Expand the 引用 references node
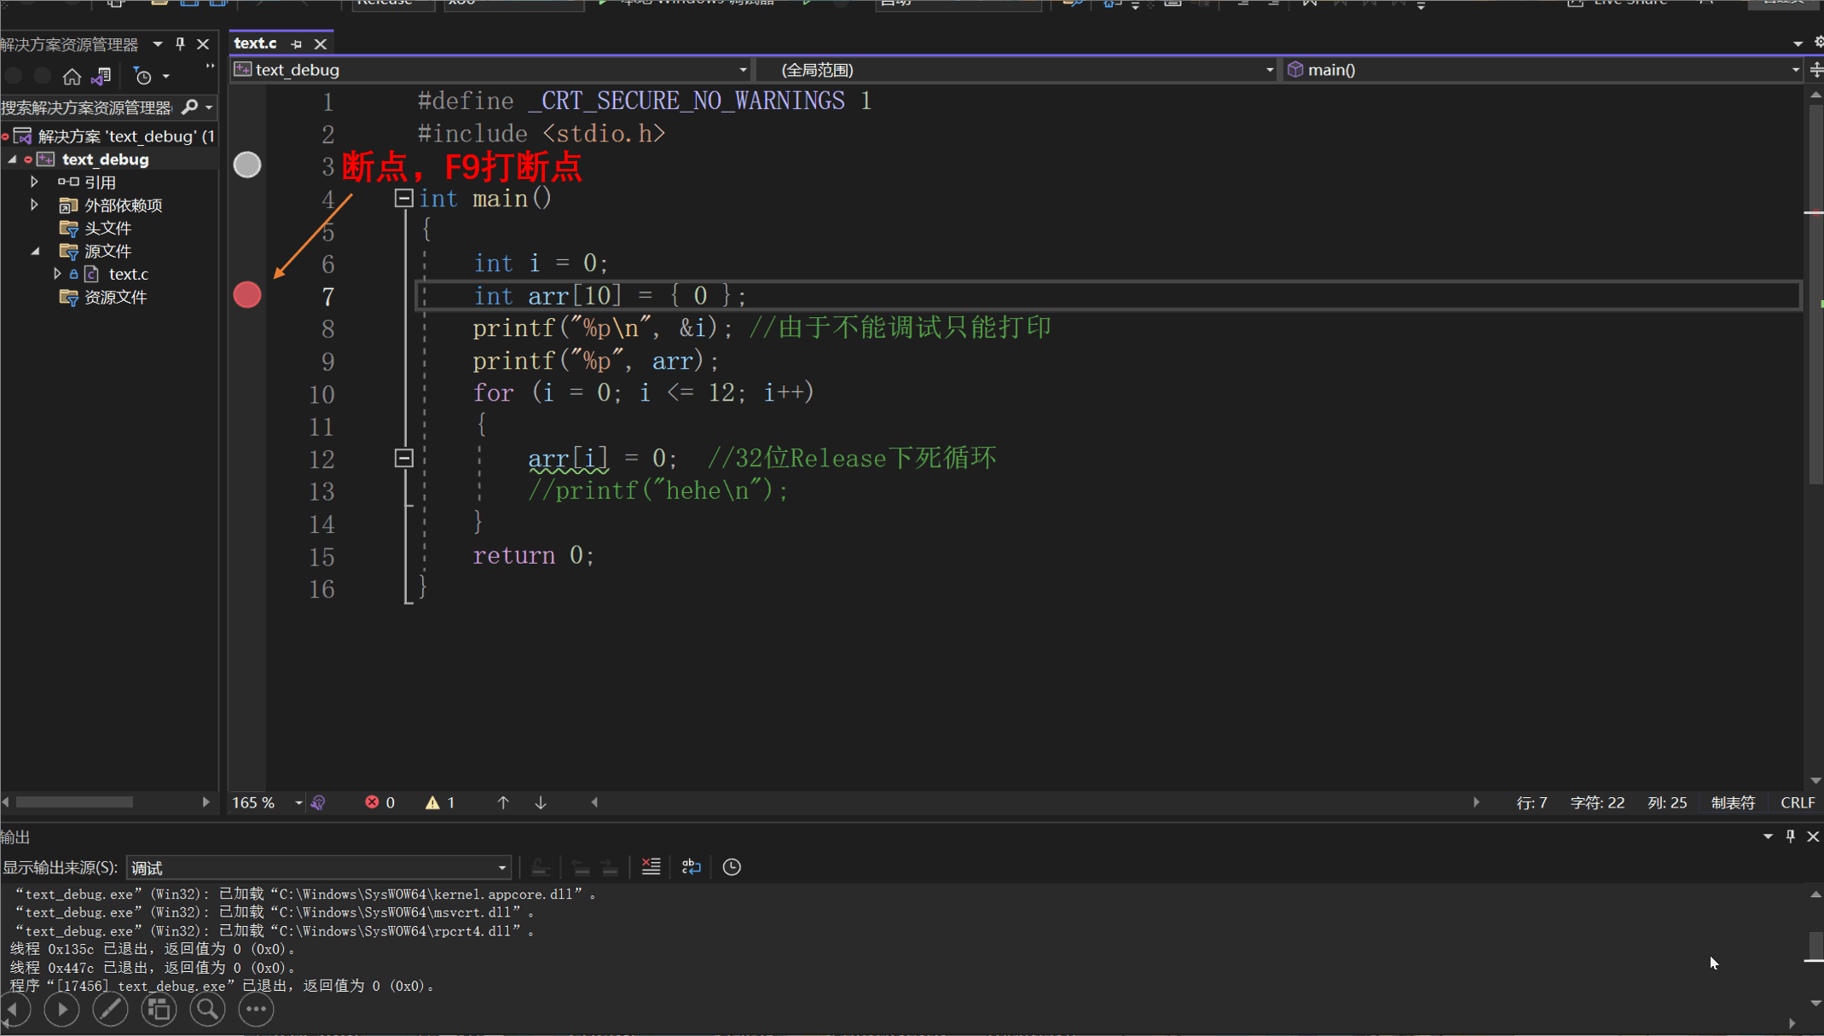The width and height of the screenshot is (1824, 1036). click(34, 182)
